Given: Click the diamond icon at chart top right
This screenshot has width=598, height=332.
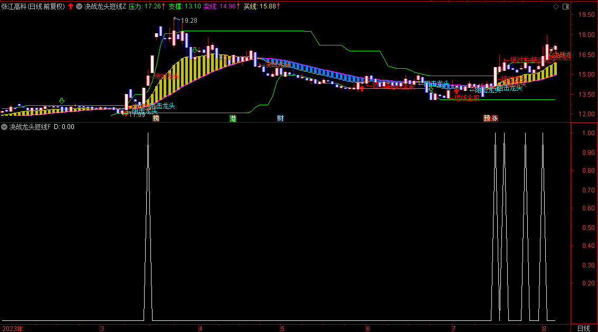Looking at the screenshot, I should pos(556,6).
